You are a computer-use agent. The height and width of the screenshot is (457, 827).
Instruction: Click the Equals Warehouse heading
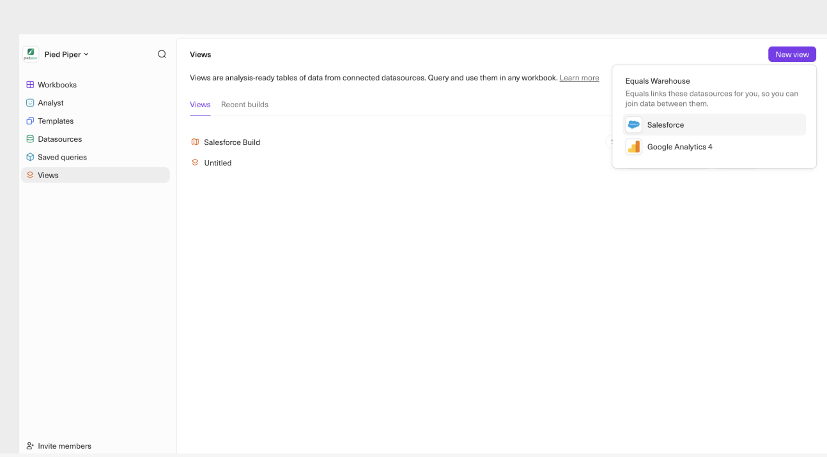[658, 81]
